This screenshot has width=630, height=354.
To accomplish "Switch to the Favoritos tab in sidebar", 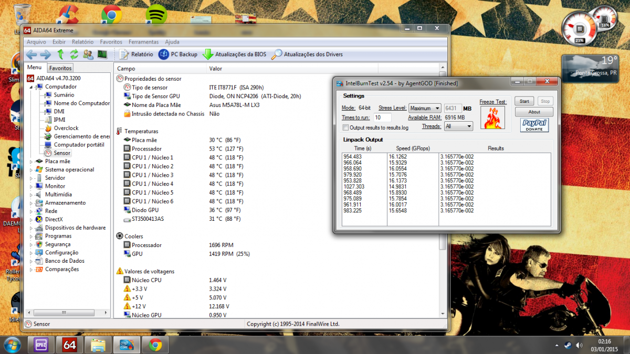I will point(60,68).
